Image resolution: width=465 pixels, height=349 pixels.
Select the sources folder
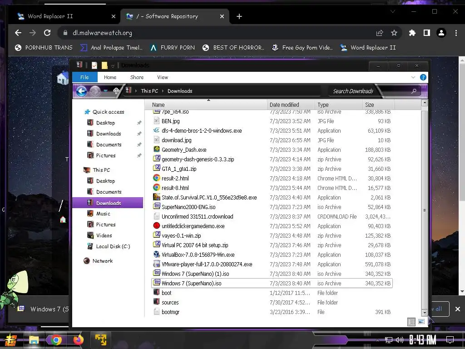click(170, 302)
